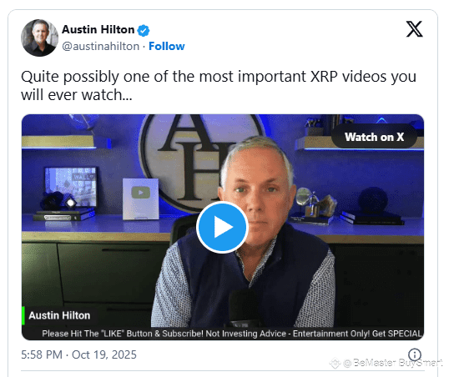Click the black microphone in the video

244,308
